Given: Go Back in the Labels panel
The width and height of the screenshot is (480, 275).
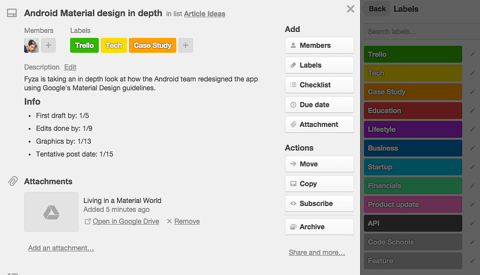Looking at the screenshot, I should click(x=377, y=9).
